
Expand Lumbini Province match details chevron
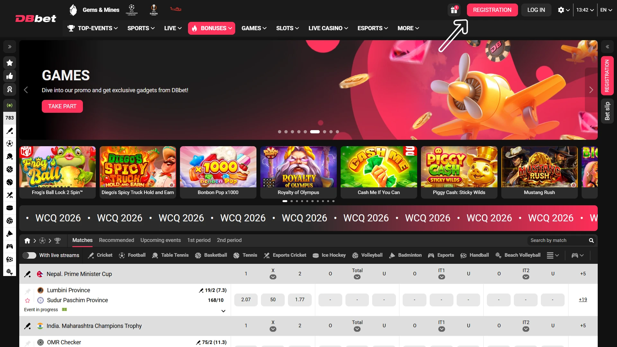click(223, 311)
